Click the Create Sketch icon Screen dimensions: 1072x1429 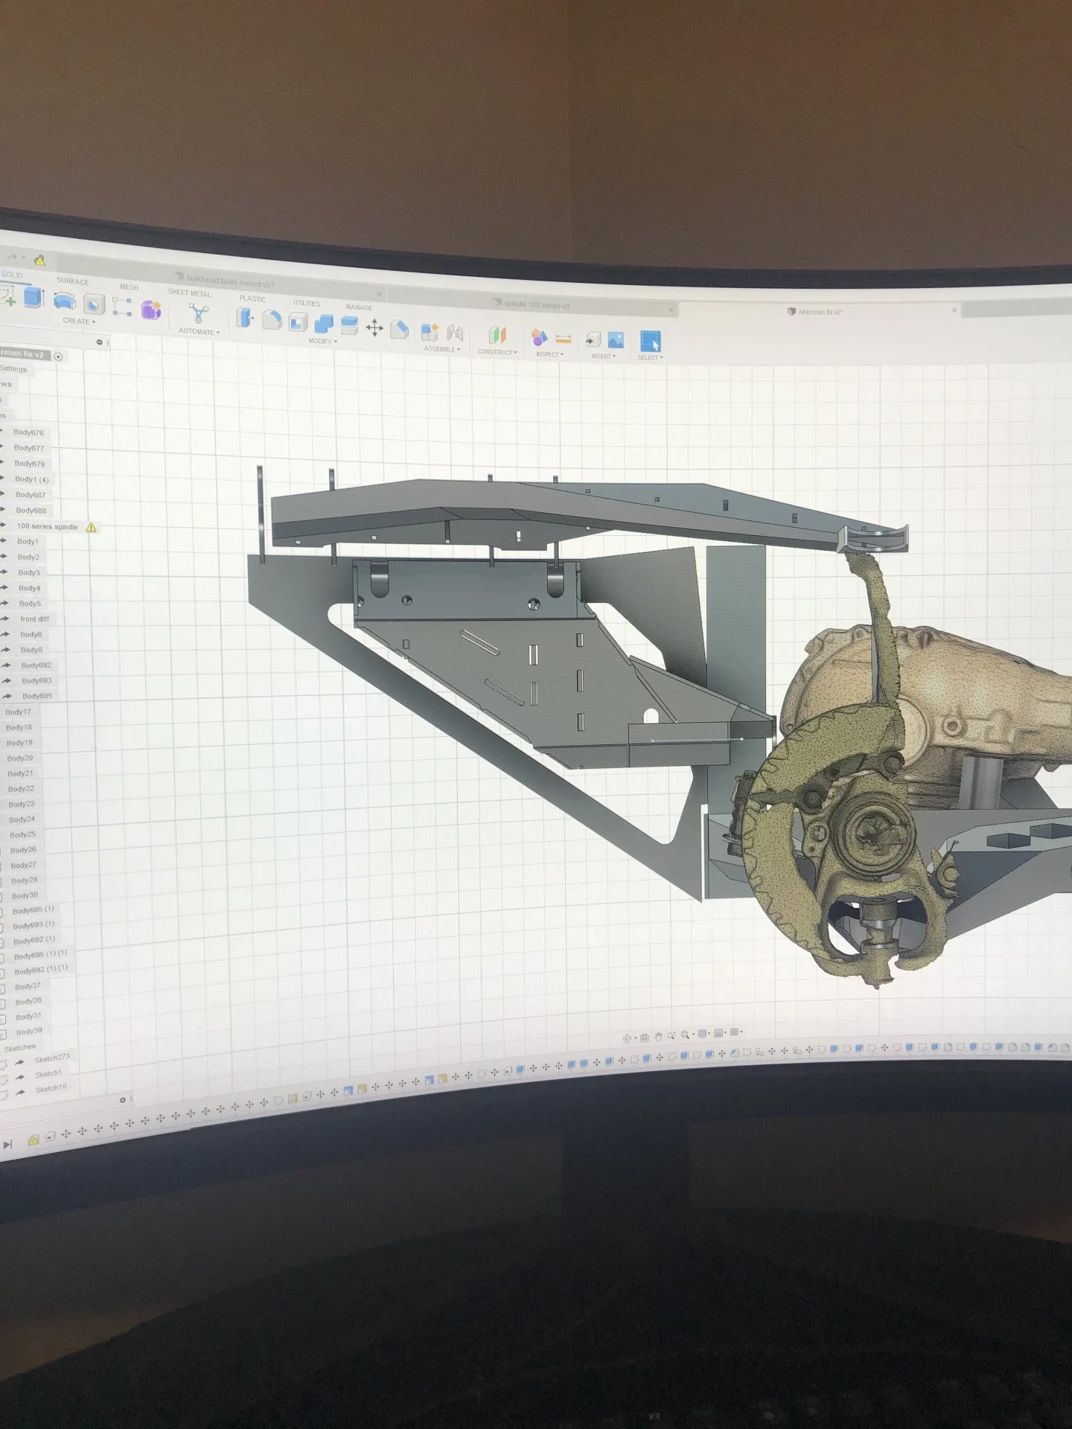(8, 297)
